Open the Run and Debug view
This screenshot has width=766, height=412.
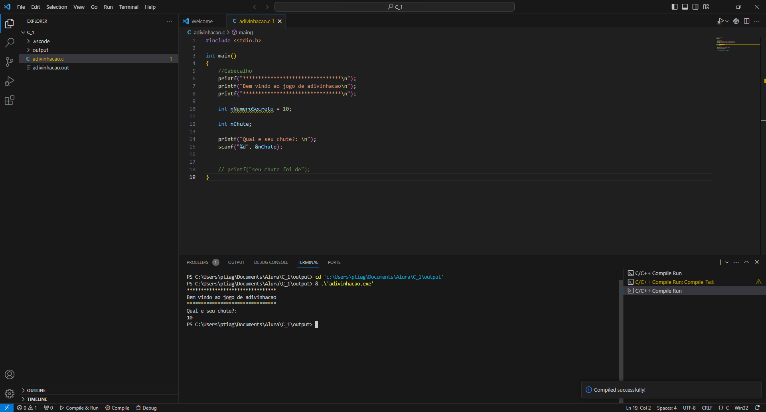(x=10, y=81)
